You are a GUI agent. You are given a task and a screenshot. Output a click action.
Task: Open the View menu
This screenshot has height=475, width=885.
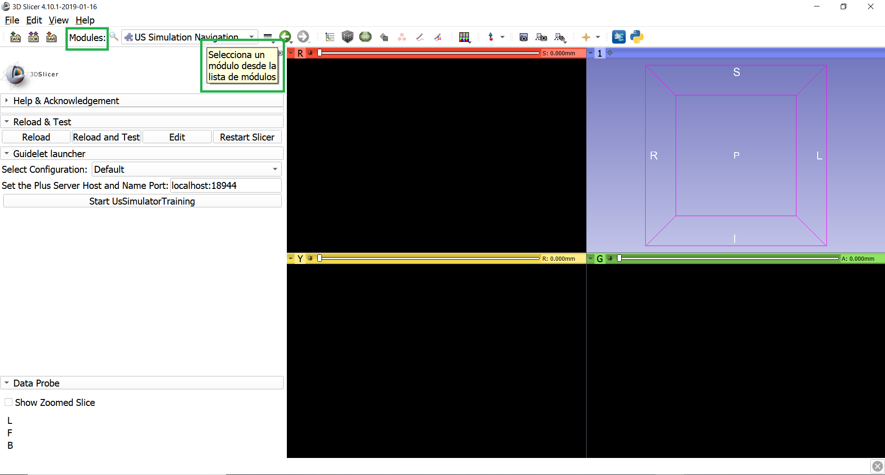click(59, 20)
